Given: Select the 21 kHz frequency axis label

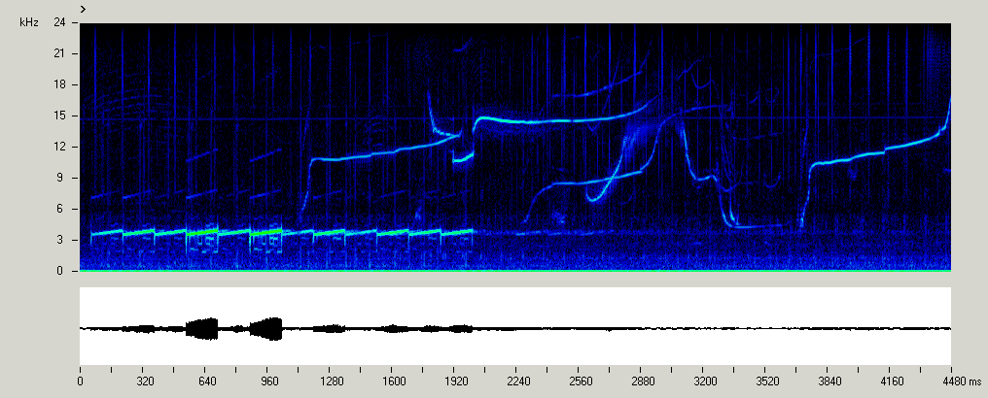Looking at the screenshot, I should pos(60,53).
